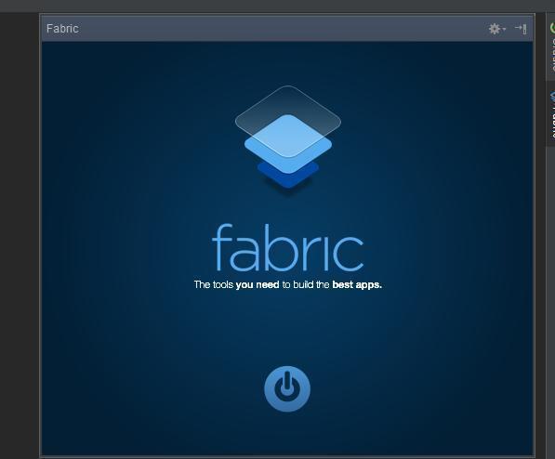Hide the Fabric tool window with arrow icon
Image resolution: width=555 pixels, height=459 pixels.
[x=521, y=29]
